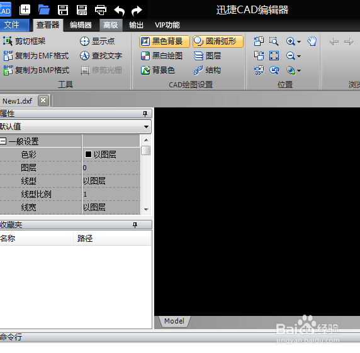Click the globe zoom icon

(291, 70)
